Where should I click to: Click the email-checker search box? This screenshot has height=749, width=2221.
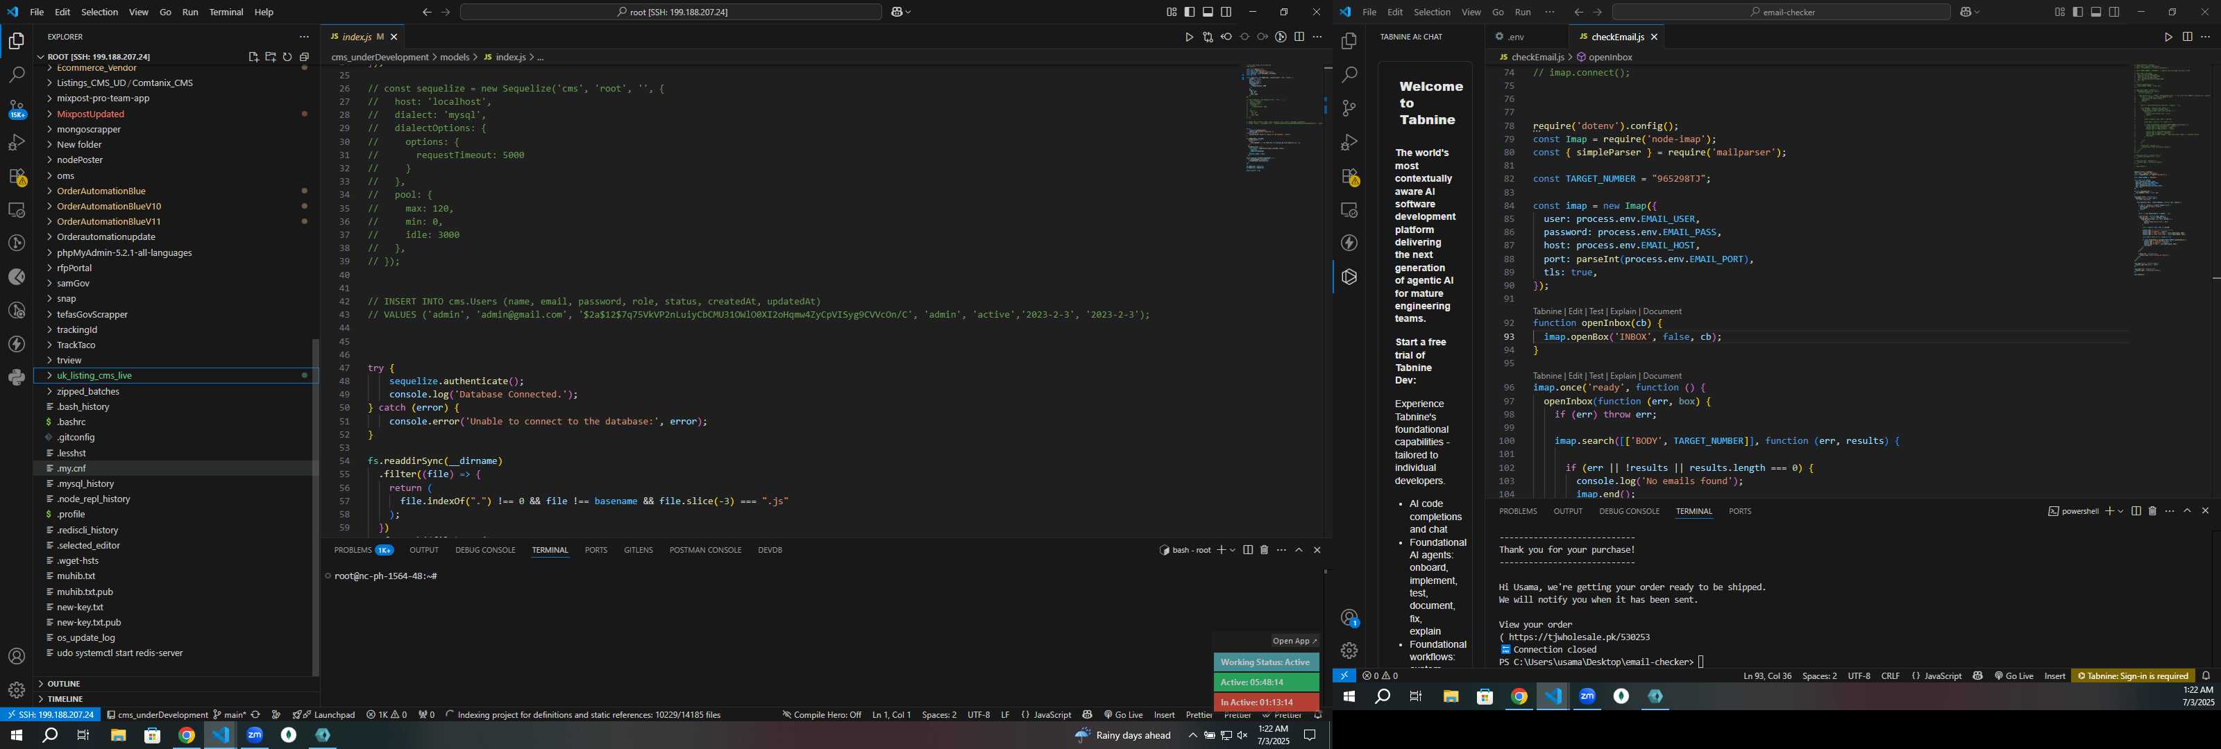point(1781,12)
